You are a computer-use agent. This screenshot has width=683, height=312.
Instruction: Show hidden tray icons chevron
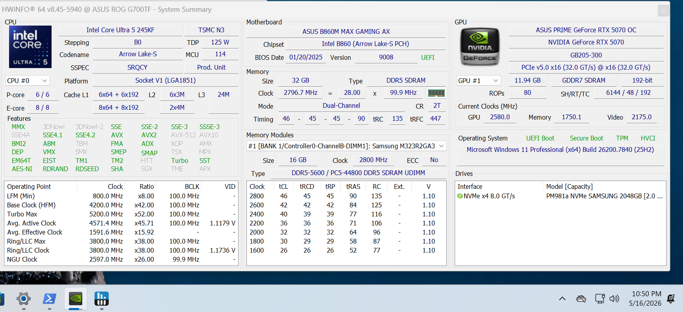(562, 299)
